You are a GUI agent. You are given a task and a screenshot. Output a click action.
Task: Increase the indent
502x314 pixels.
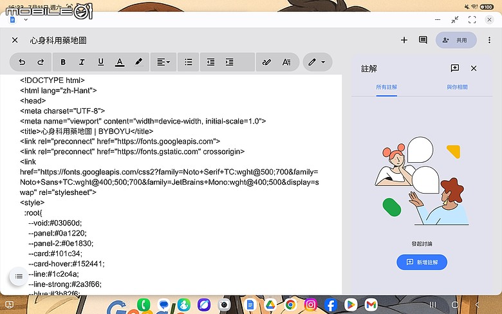[x=230, y=62]
